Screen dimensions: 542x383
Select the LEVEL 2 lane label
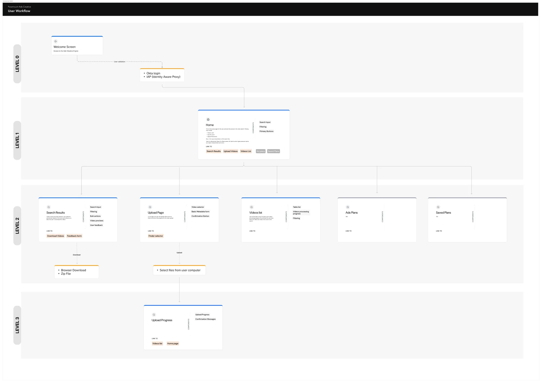click(17, 226)
